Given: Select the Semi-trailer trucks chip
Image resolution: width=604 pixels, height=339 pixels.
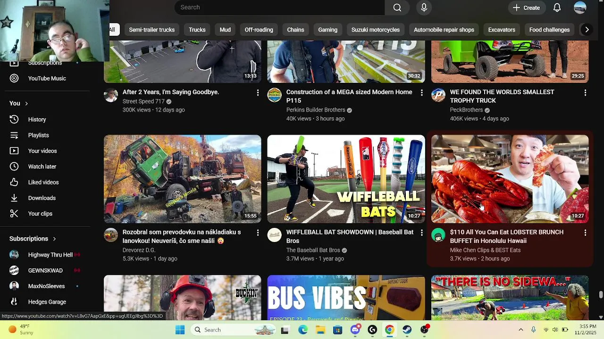Looking at the screenshot, I should [x=152, y=30].
